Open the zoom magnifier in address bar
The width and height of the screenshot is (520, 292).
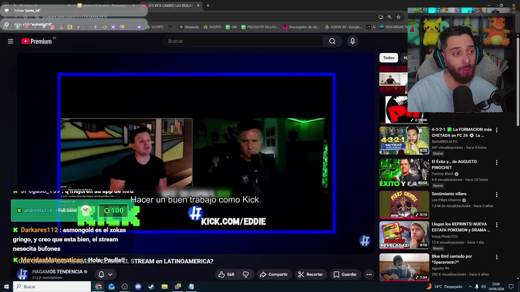[390, 17]
